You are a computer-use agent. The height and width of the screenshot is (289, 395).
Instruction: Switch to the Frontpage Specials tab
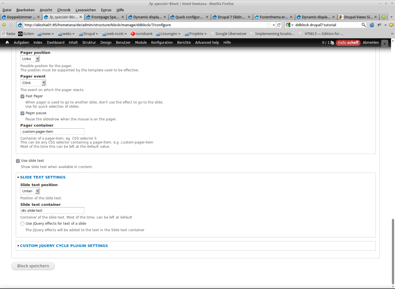[105, 17]
